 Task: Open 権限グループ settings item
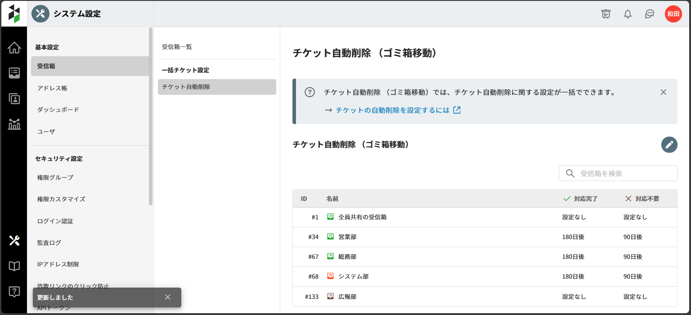coord(55,177)
